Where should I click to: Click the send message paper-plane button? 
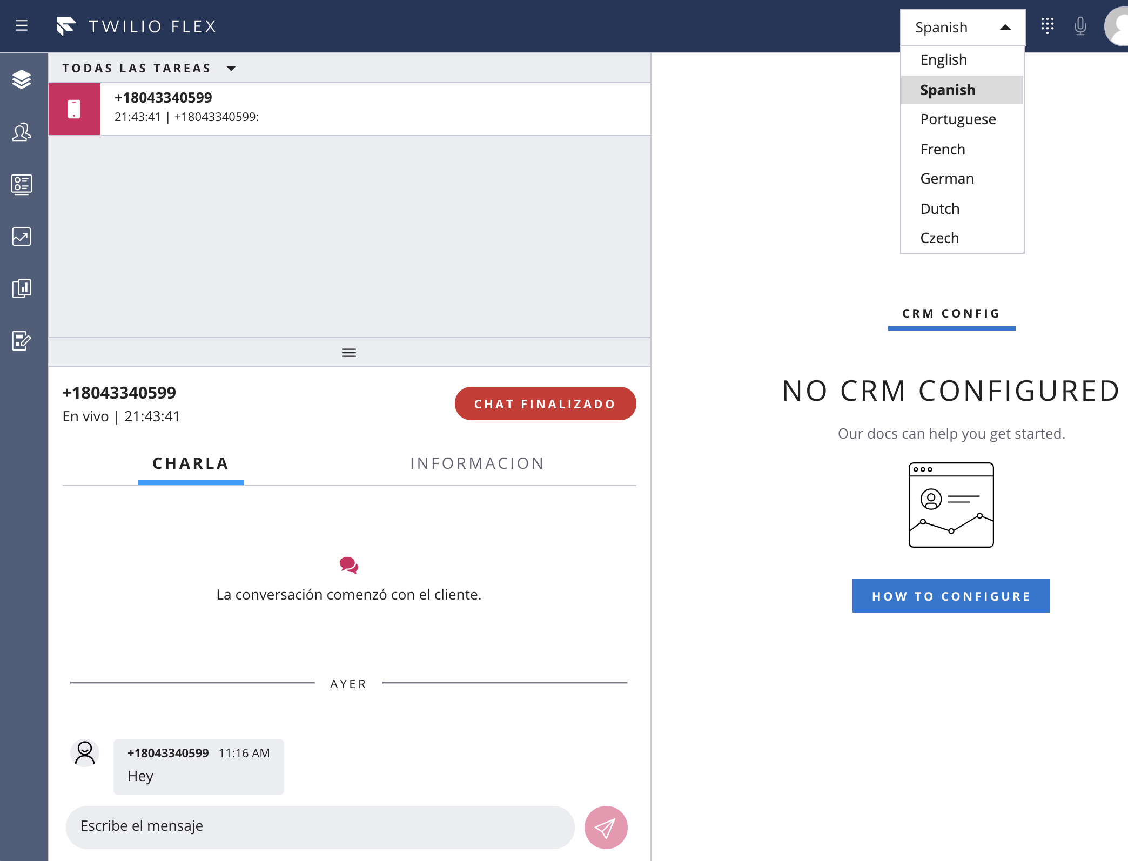606,827
